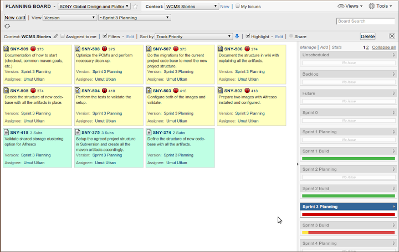Click the issue type icon of SNY-509
The height and width of the screenshot is (252, 399).
tap(6, 49)
